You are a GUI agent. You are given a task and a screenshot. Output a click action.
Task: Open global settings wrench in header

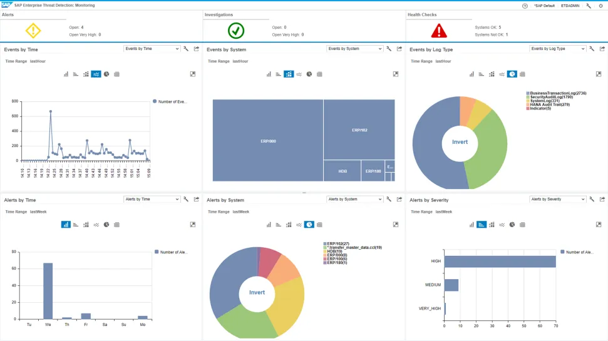[588, 6]
